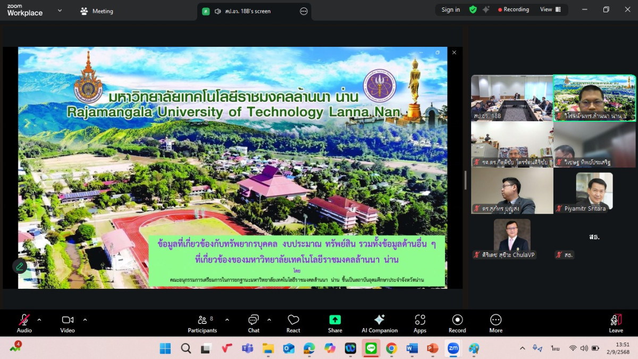Viewport: 638px width, 359px height.
Task: Open Windows Search from taskbar
Action: [186, 348]
